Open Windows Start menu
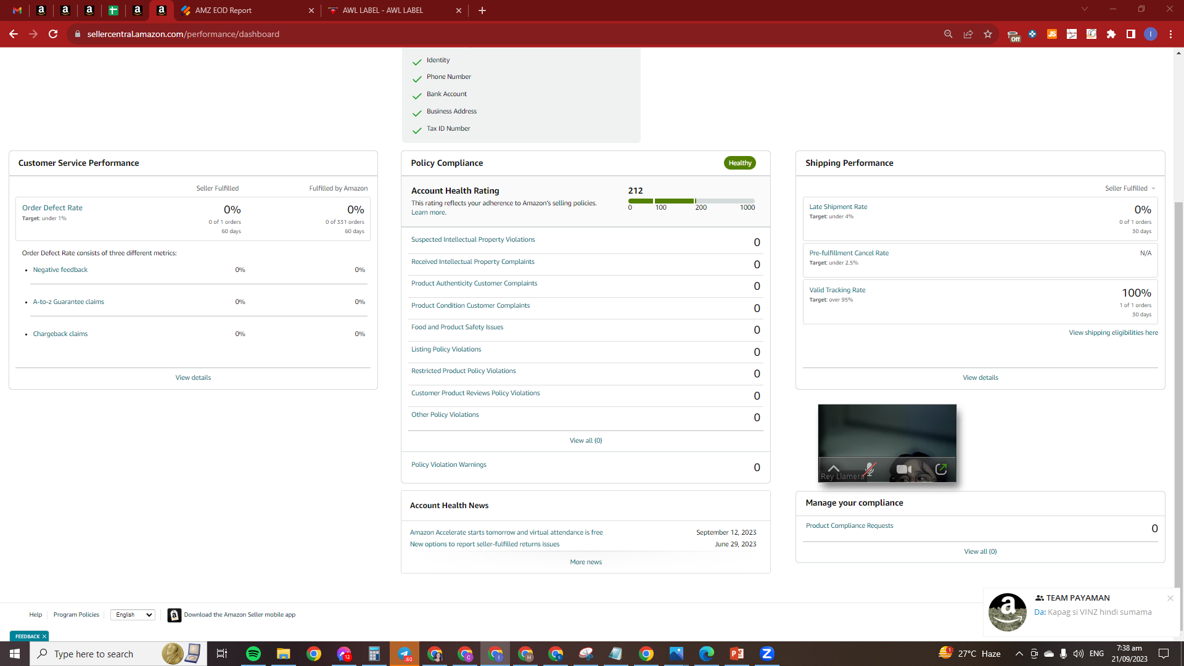Image resolution: width=1184 pixels, height=666 pixels. pos(15,654)
